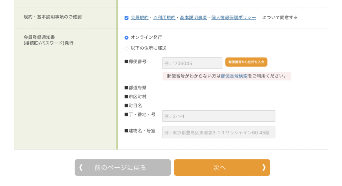This screenshot has height=186, width=342.
Task: Click オンライン発行 label text
Action: pos(146,37)
